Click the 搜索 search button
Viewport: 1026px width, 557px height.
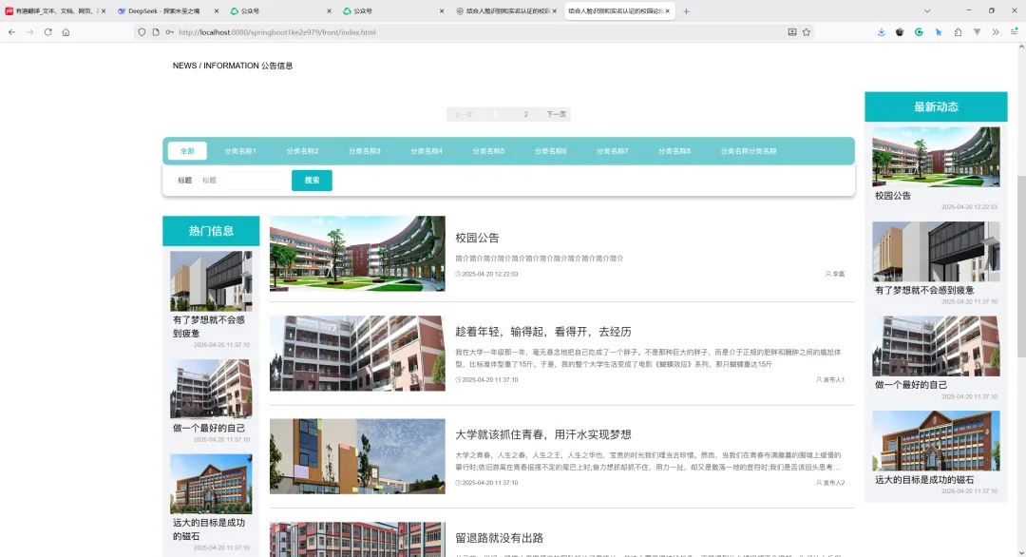point(313,180)
